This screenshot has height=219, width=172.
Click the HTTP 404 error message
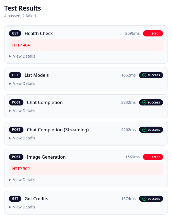(21, 45)
